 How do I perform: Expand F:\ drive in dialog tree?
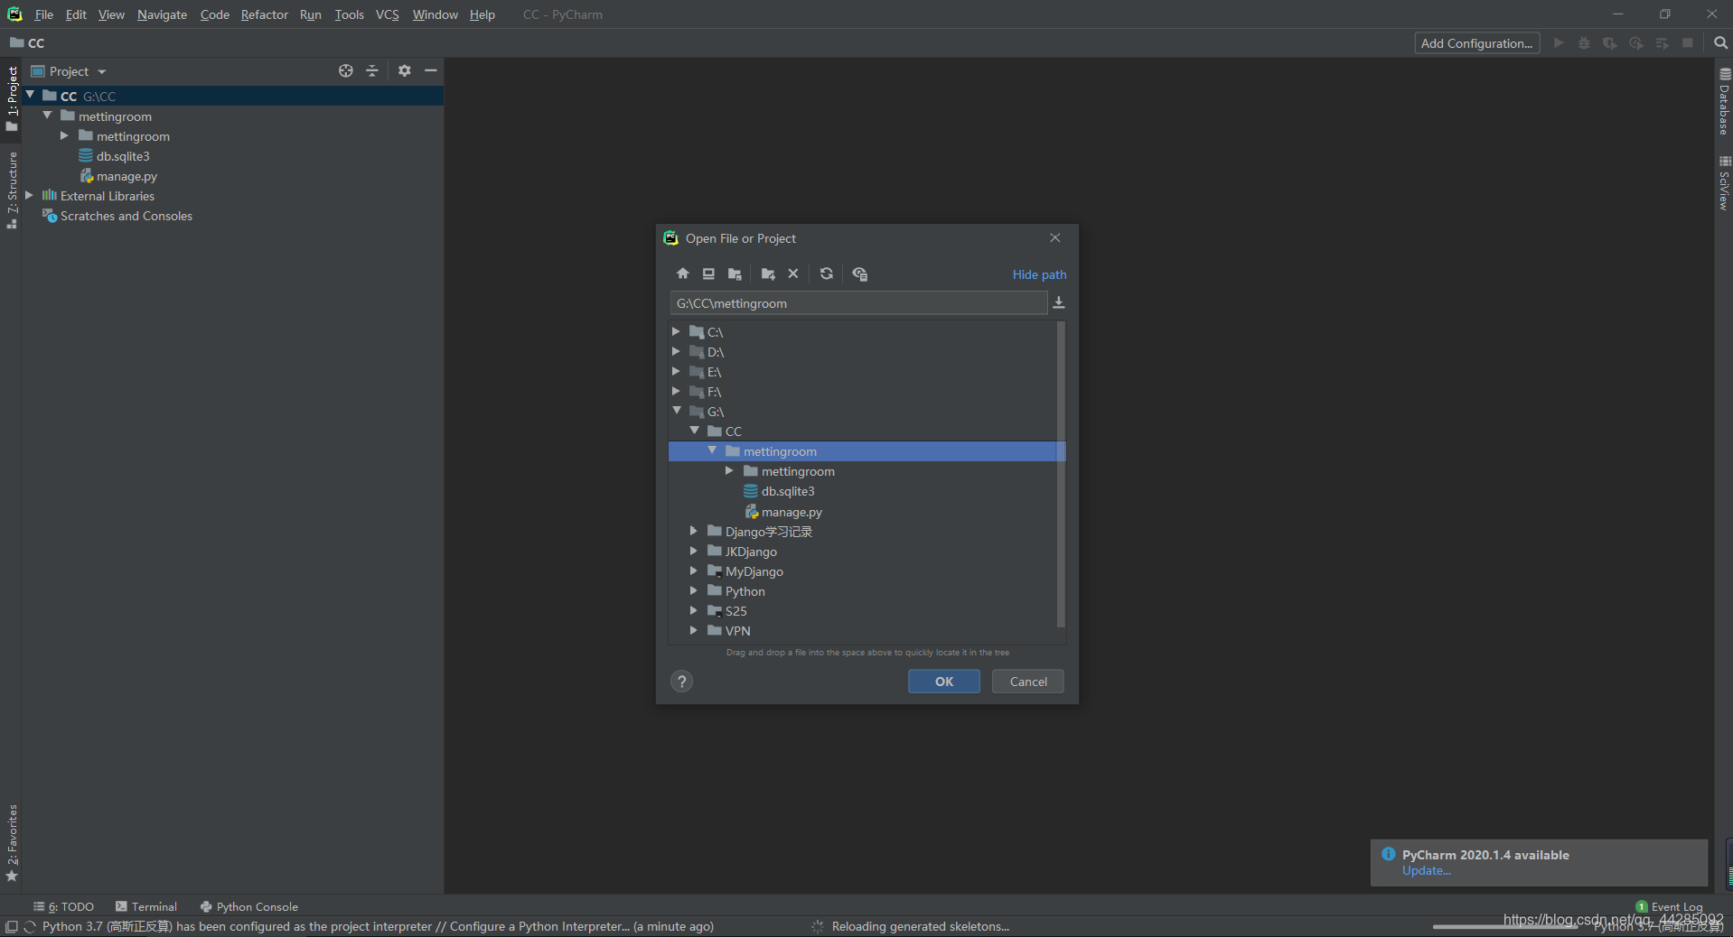[676, 391]
